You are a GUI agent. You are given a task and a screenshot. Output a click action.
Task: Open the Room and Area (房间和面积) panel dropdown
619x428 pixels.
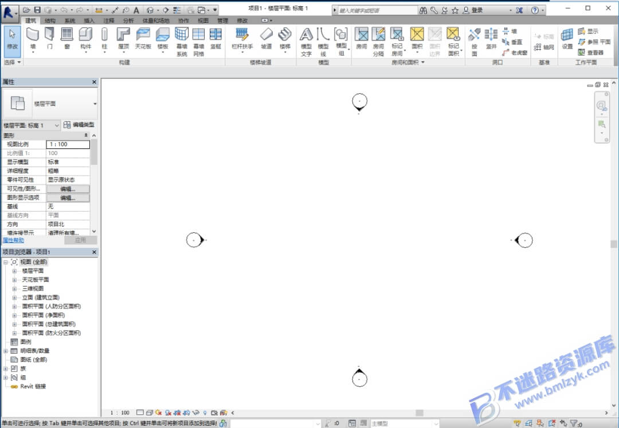click(x=408, y=62)
